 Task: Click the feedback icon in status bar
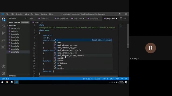tap(122, 79)
